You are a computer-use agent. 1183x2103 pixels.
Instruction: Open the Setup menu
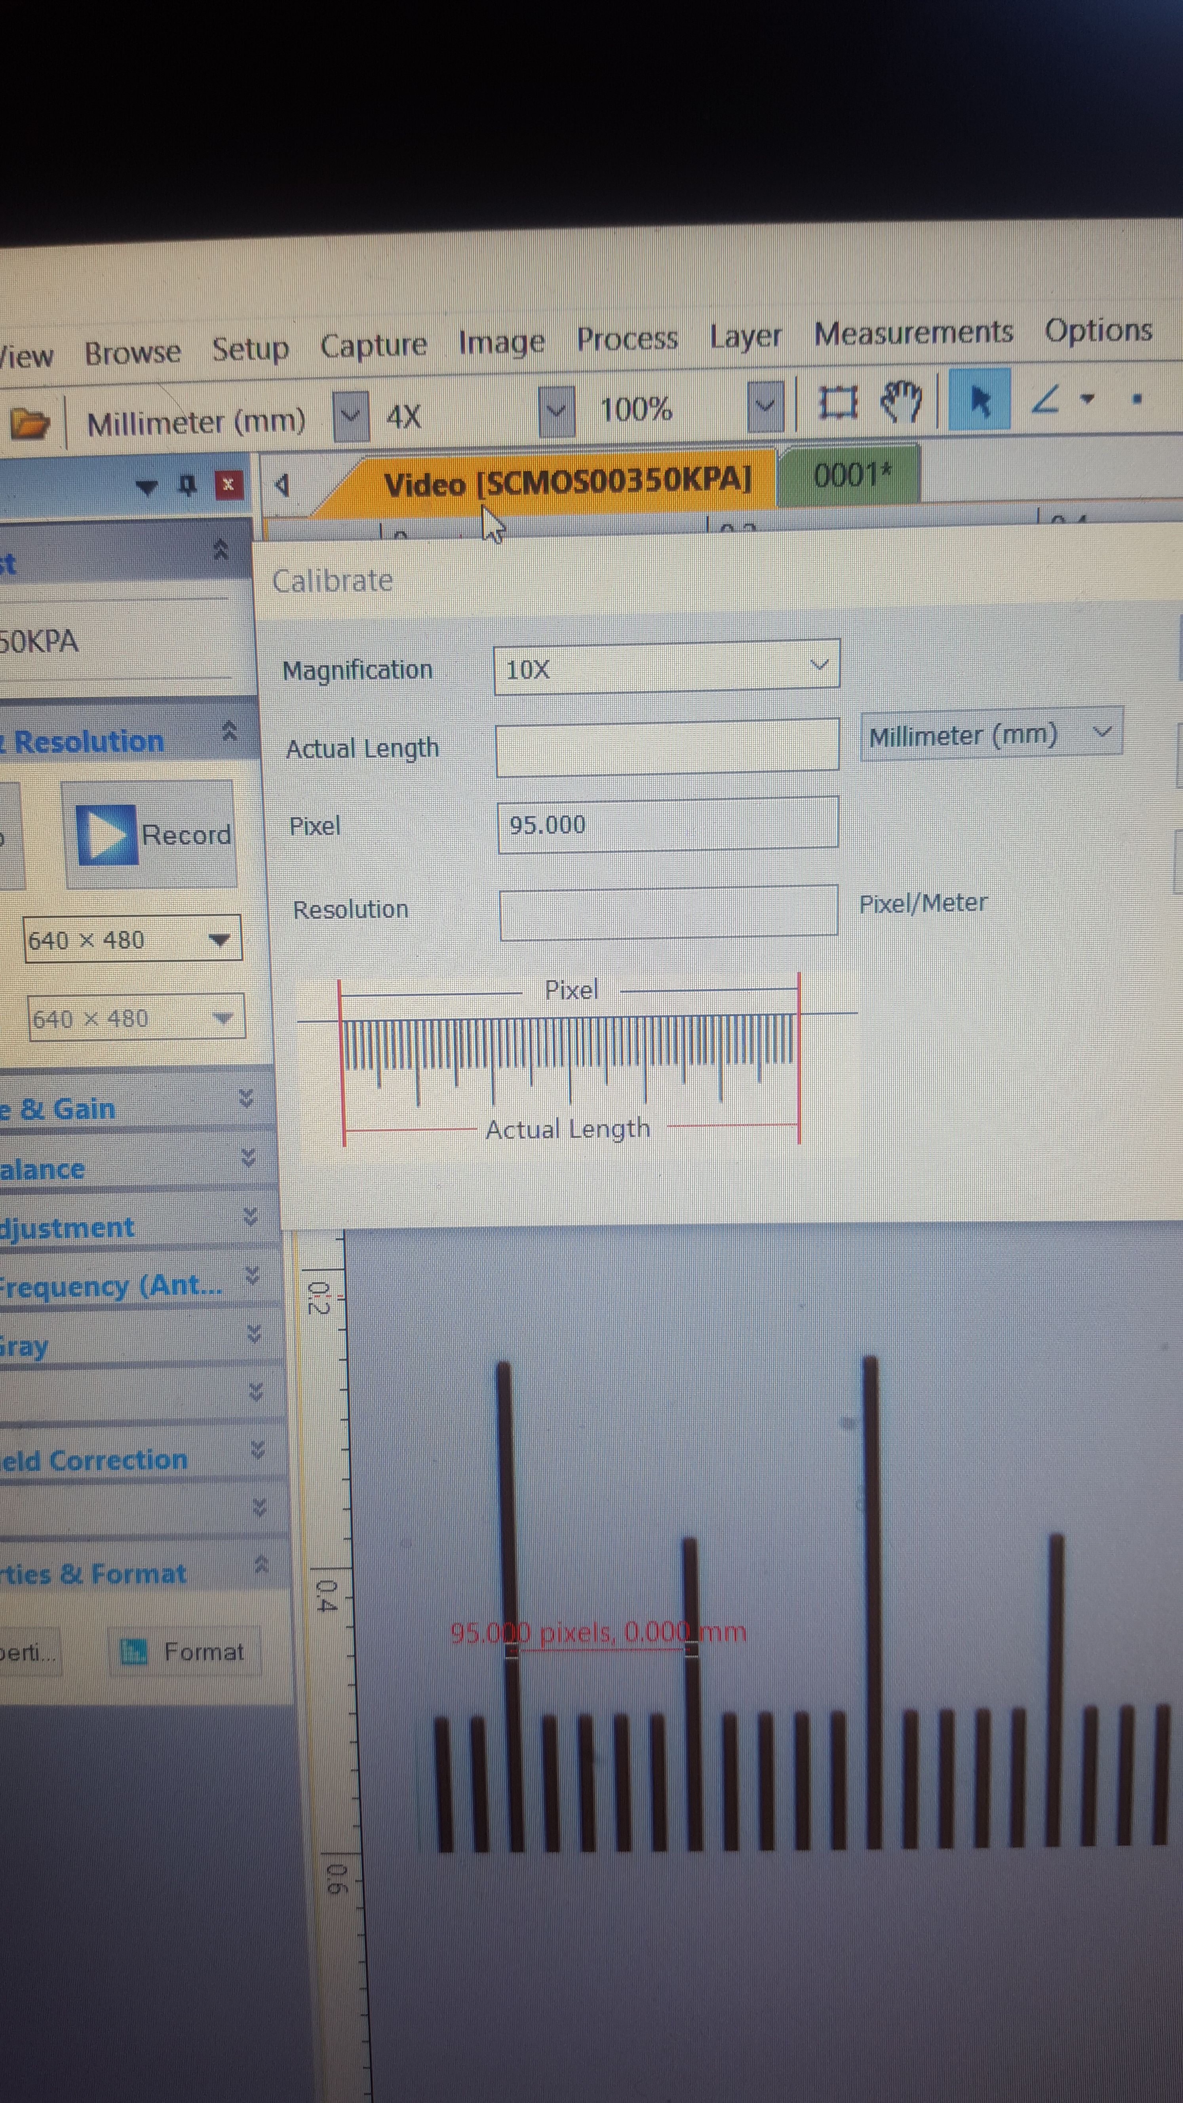pos(250,349)
